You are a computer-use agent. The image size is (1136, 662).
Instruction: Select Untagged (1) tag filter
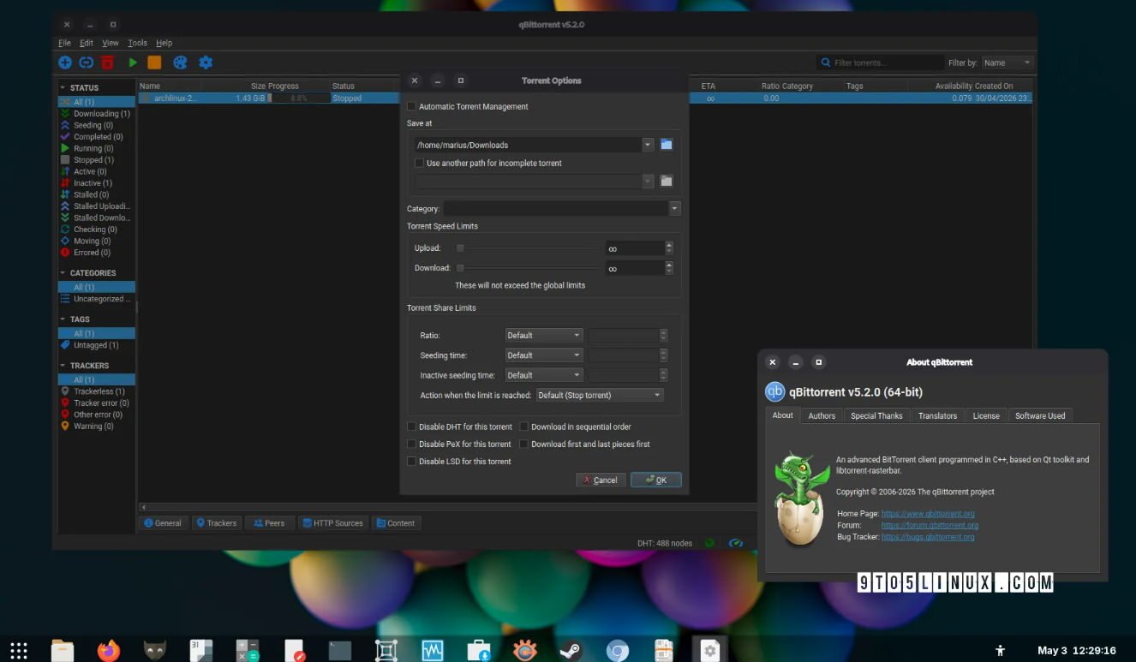96,345
